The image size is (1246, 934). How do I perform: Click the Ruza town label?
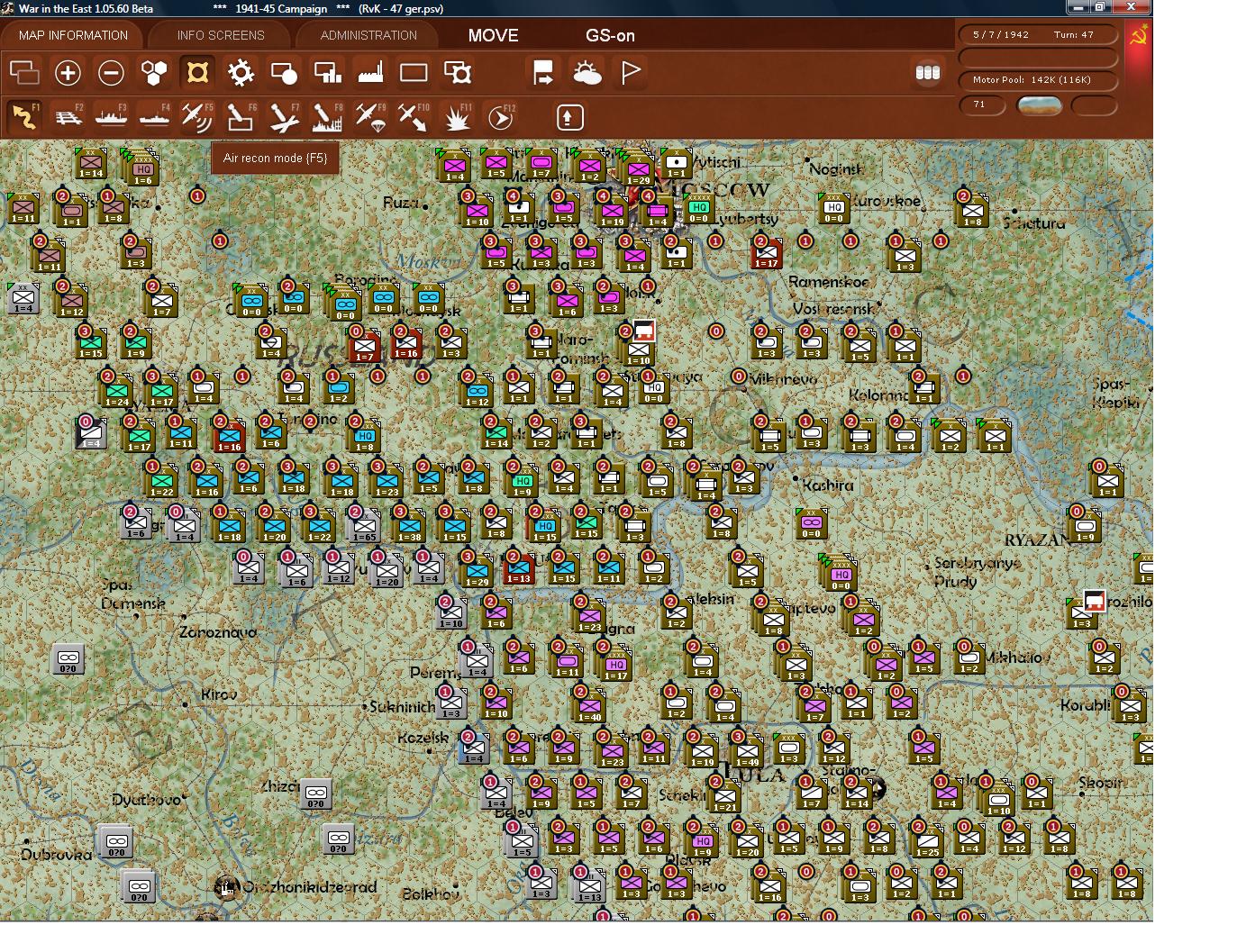(401, 203)
